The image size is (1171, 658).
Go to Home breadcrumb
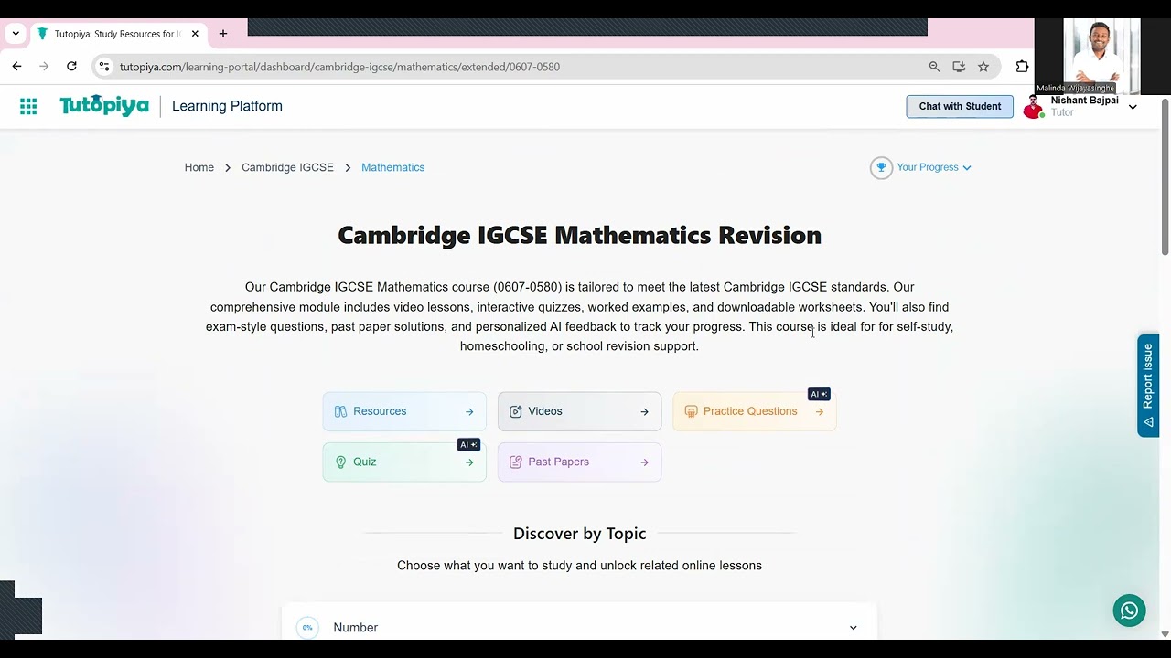[x=199, y=167]
